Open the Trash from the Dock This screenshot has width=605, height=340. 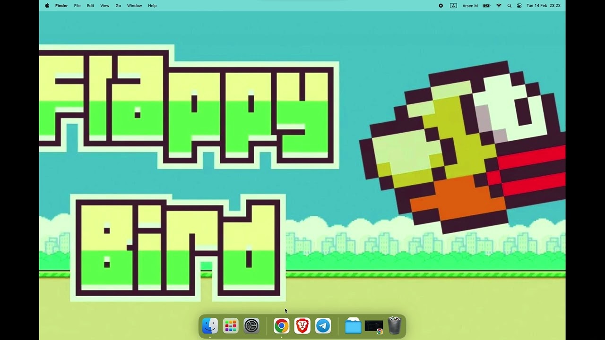coord(394,326)
